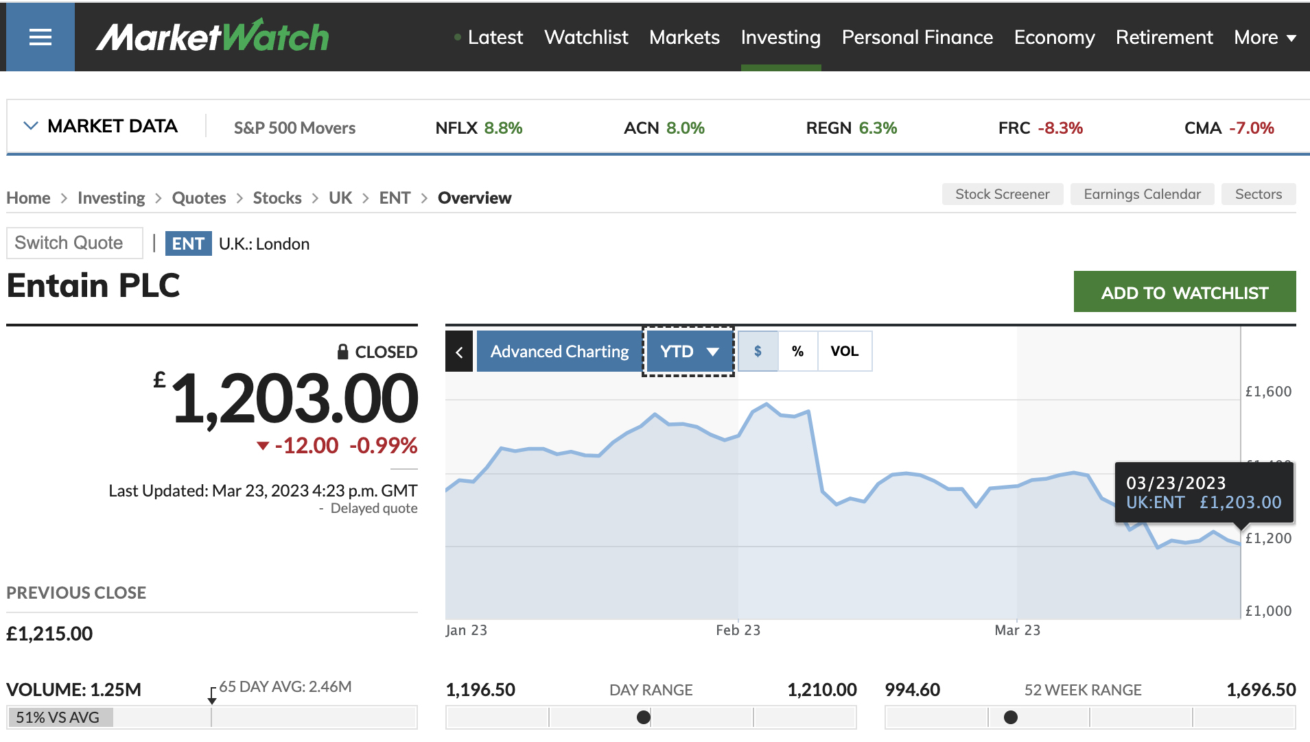Open NFLX 8.8% mover
The height and width of the screenshot is (742, 1310).
(479, 128)
